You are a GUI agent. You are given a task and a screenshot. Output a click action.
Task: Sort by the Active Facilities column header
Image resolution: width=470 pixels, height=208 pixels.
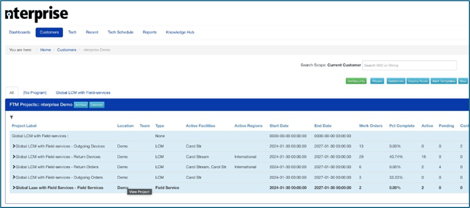coord(201,126)
